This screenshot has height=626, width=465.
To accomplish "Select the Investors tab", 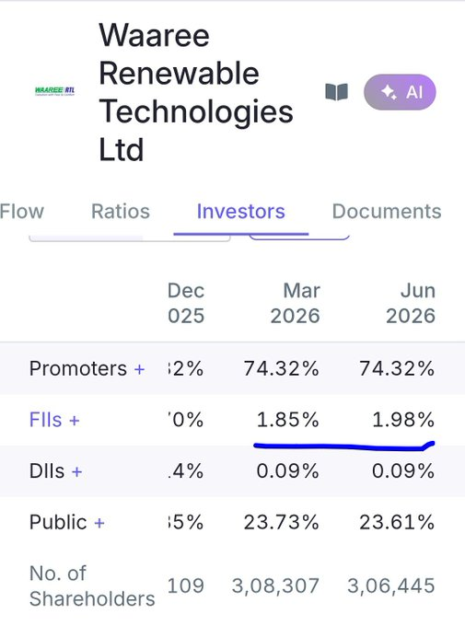I will [241, 211].
